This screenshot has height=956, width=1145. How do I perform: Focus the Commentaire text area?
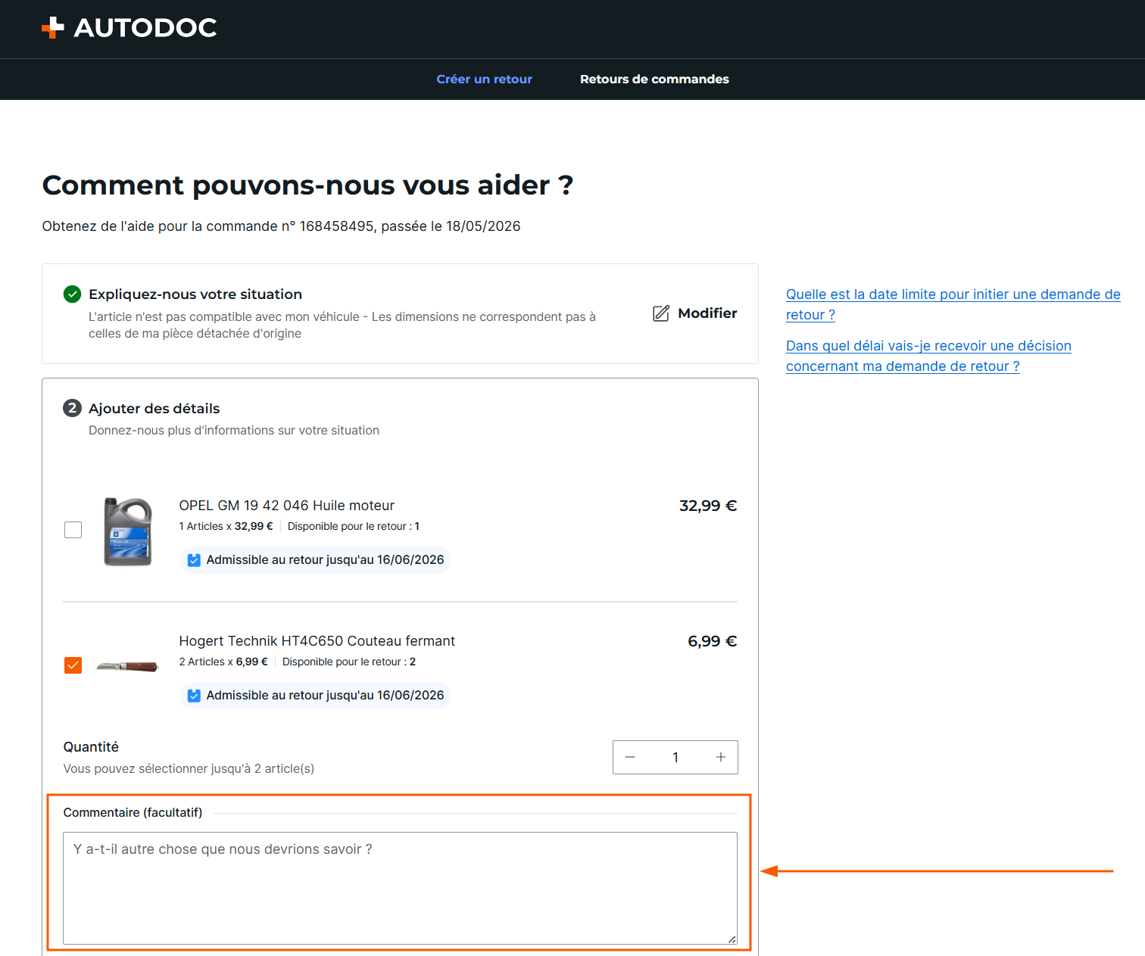(400, 888)
